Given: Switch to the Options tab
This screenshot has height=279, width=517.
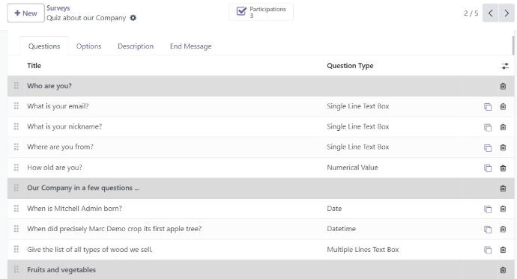Looking at the screenshot, I should tap(88, 46).
